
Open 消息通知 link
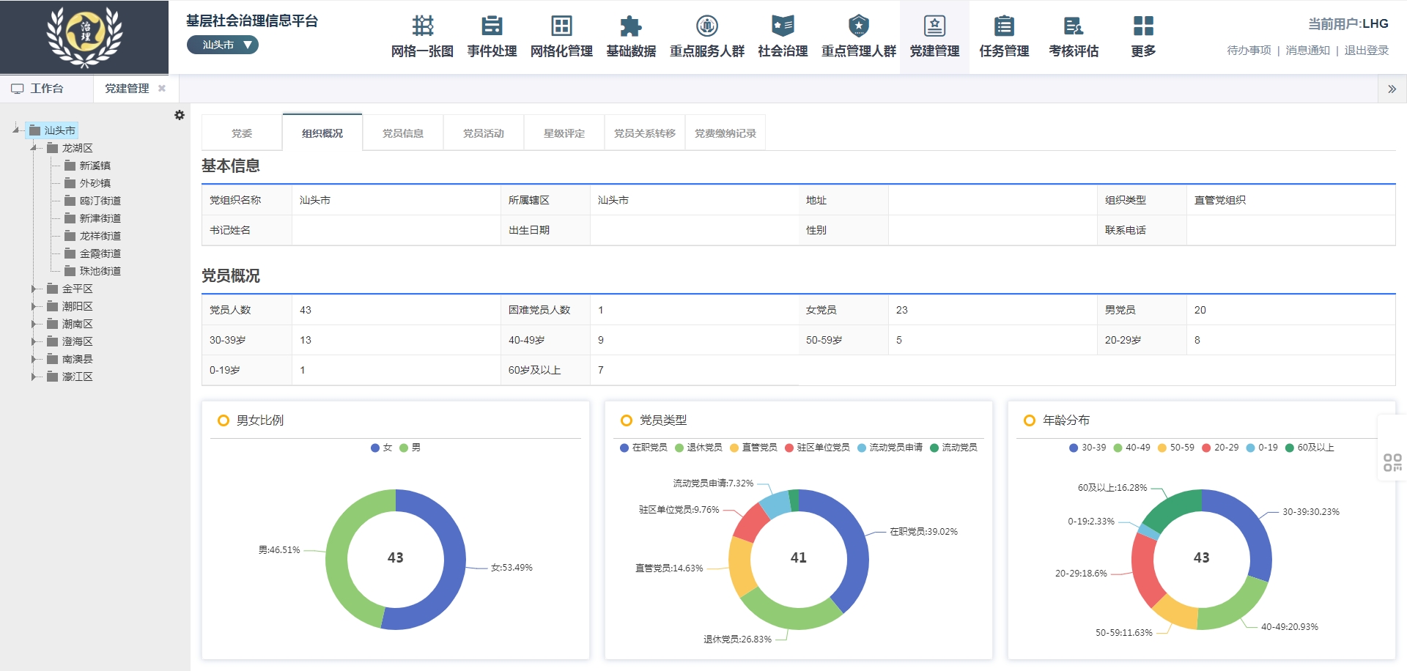pyautogui.click(x=1307, y=50)
